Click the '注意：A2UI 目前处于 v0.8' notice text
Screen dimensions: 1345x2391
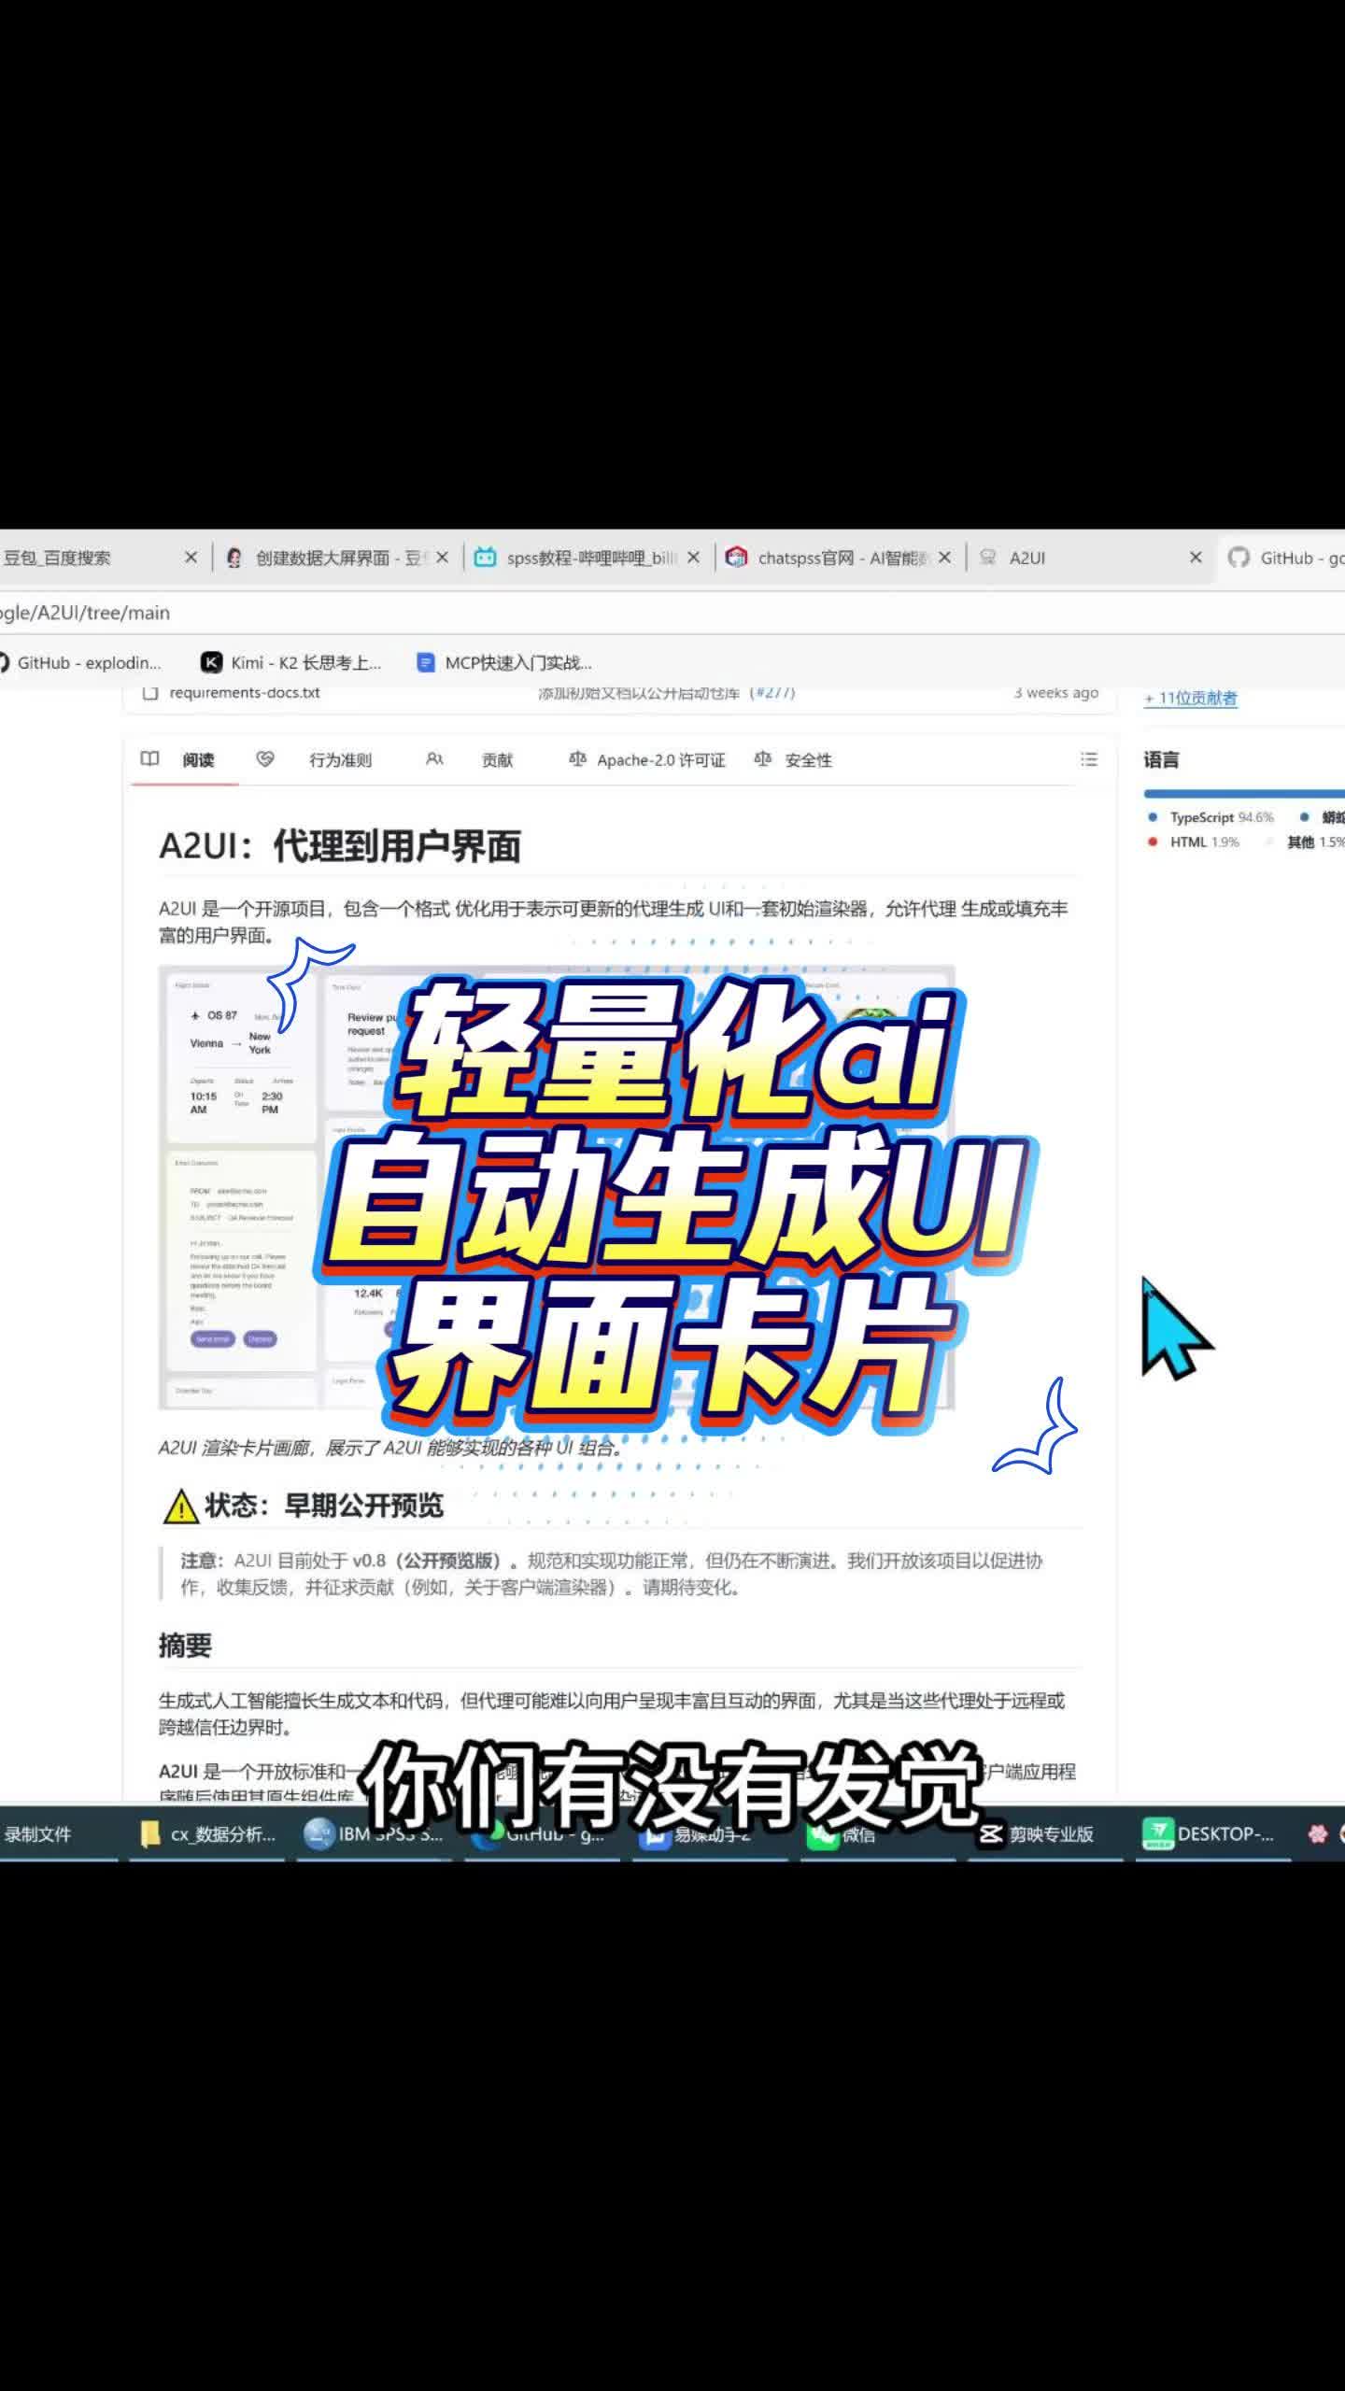click(x=612, y=1574)
